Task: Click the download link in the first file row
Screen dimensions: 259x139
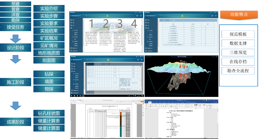Action: 205,26
